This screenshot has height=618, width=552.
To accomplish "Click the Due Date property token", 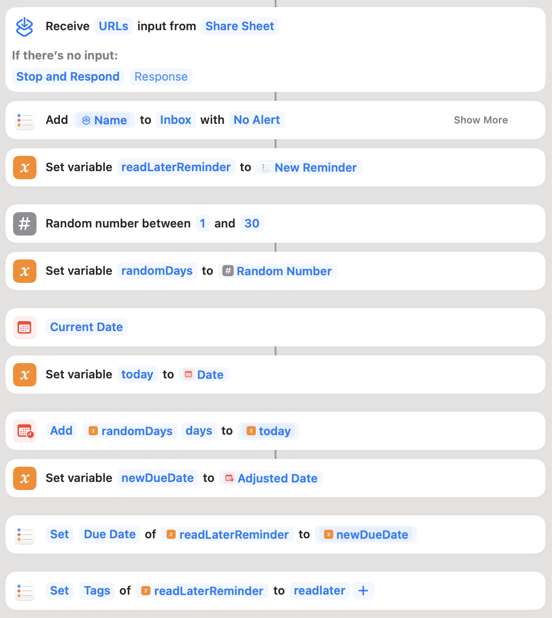I will point(110,534).
